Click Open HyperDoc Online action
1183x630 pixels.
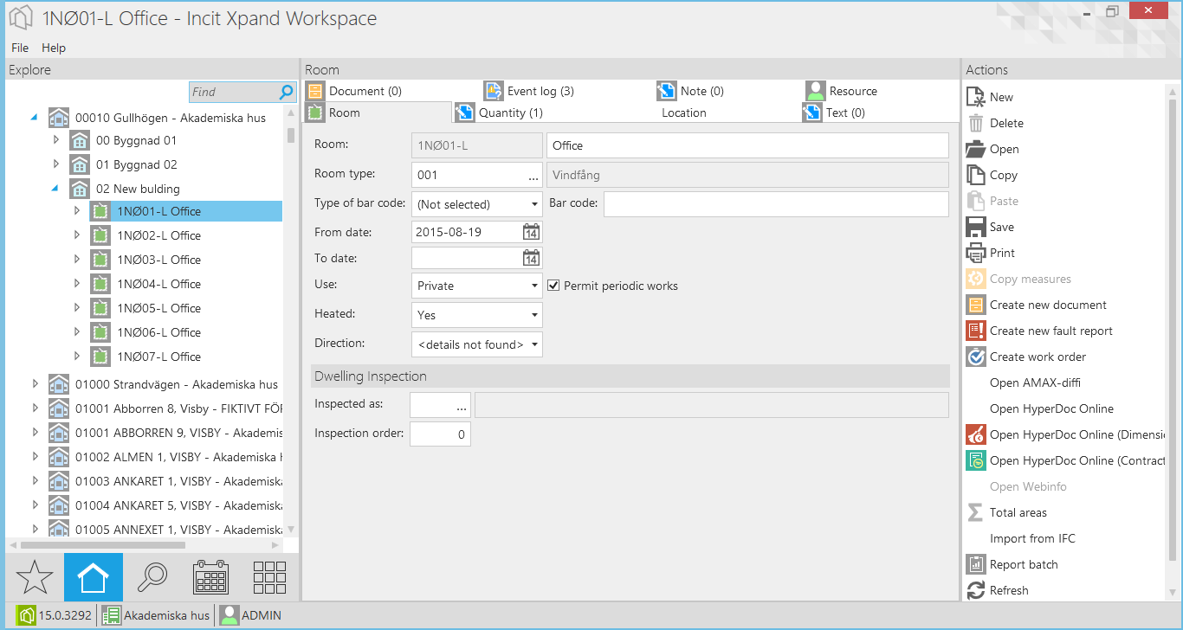coord(1051,408)
